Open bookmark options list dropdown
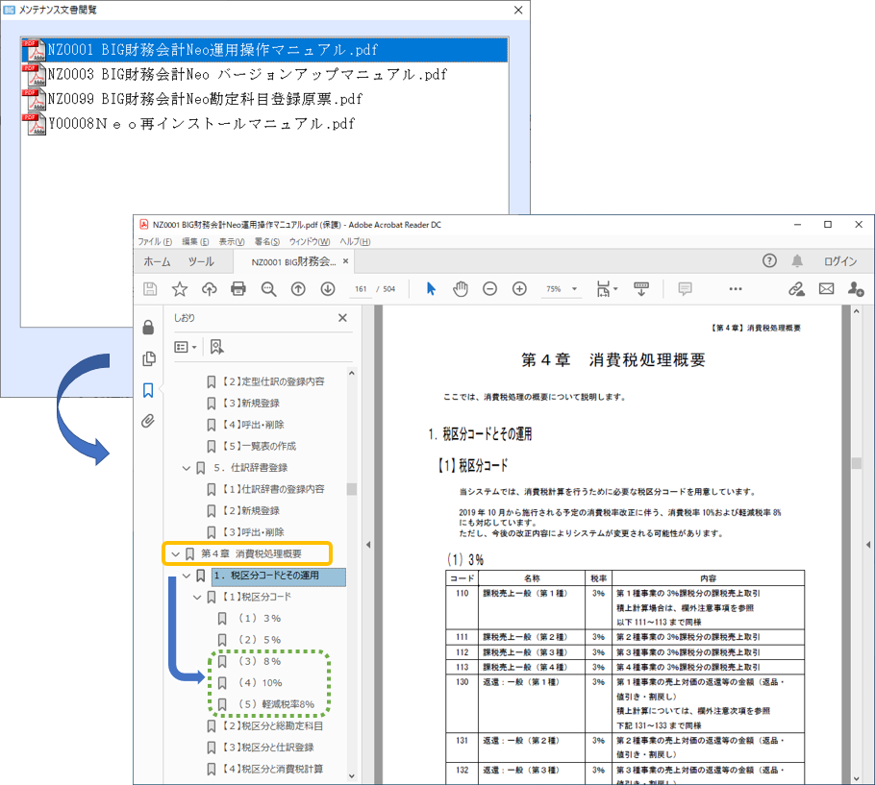Image resolution: width=875 pixels, height=785 pixels. [x=186, y=347]
